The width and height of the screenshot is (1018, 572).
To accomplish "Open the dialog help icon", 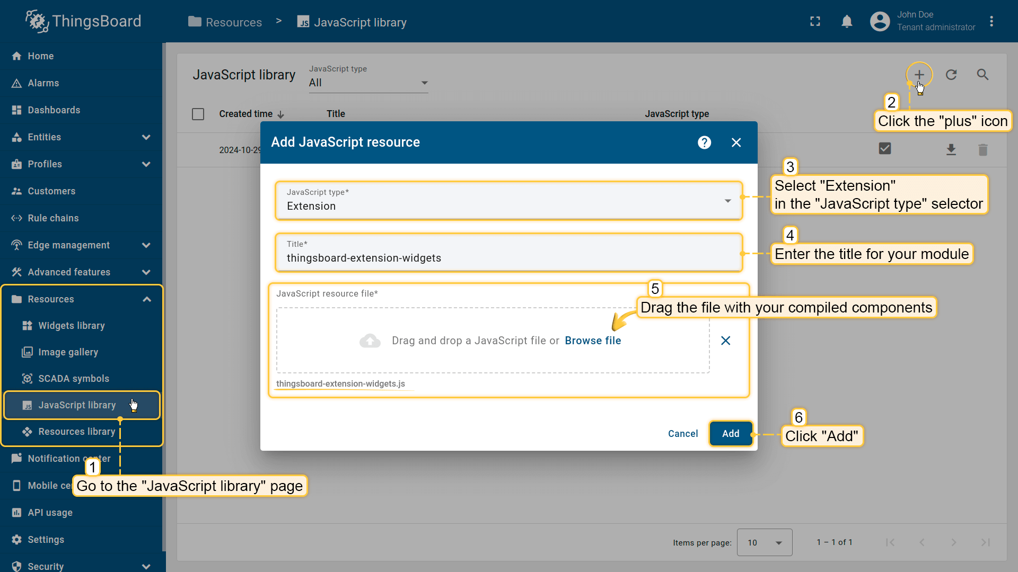I will coord(704,142).
